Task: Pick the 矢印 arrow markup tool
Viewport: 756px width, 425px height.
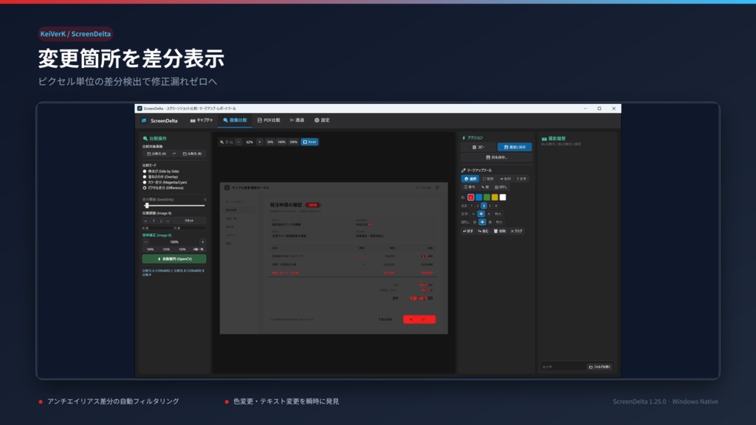Action: 505,179
